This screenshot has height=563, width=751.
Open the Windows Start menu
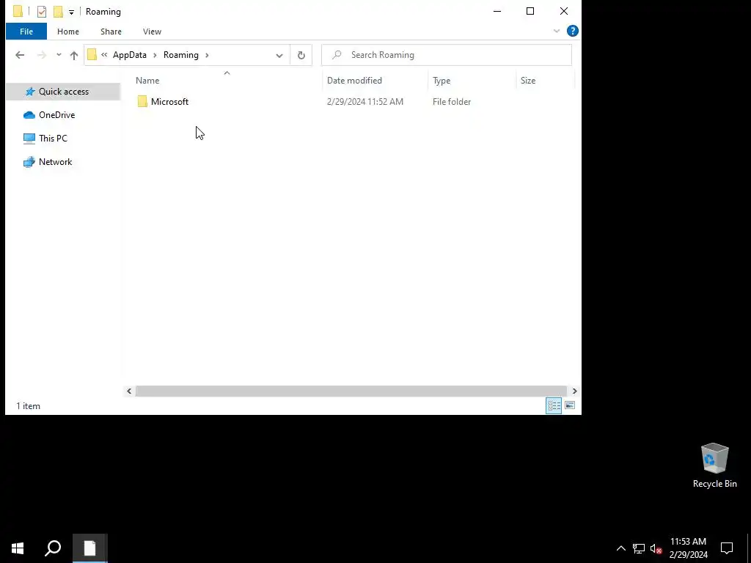pyautogui.click(x=18, y=548)
